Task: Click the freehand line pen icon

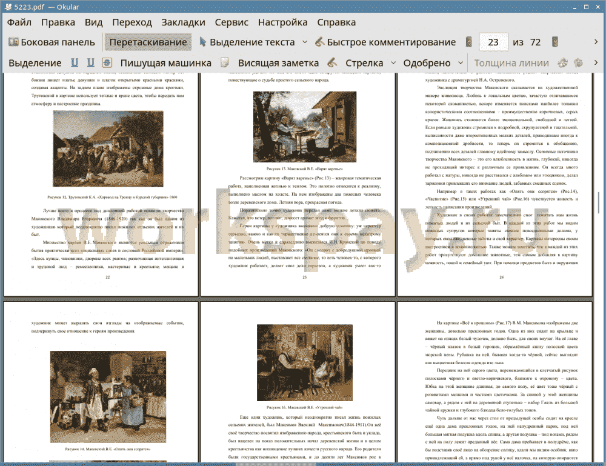Action: click(x=332, y=62)
